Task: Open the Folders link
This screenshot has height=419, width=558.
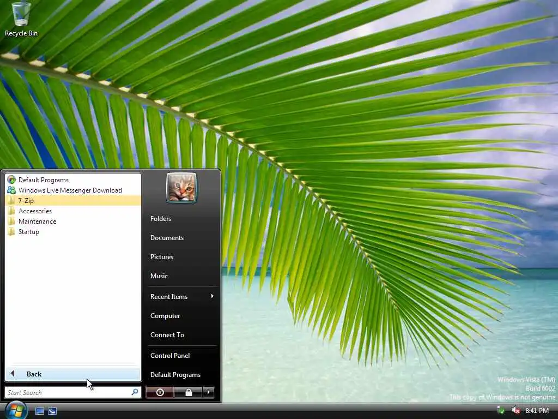Action: (x=161, y=219)
